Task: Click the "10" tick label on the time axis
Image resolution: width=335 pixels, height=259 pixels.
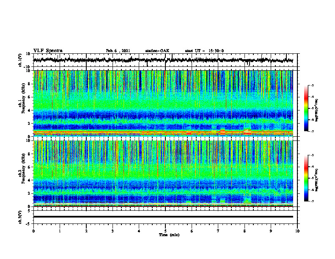Action: pos(297,231)
